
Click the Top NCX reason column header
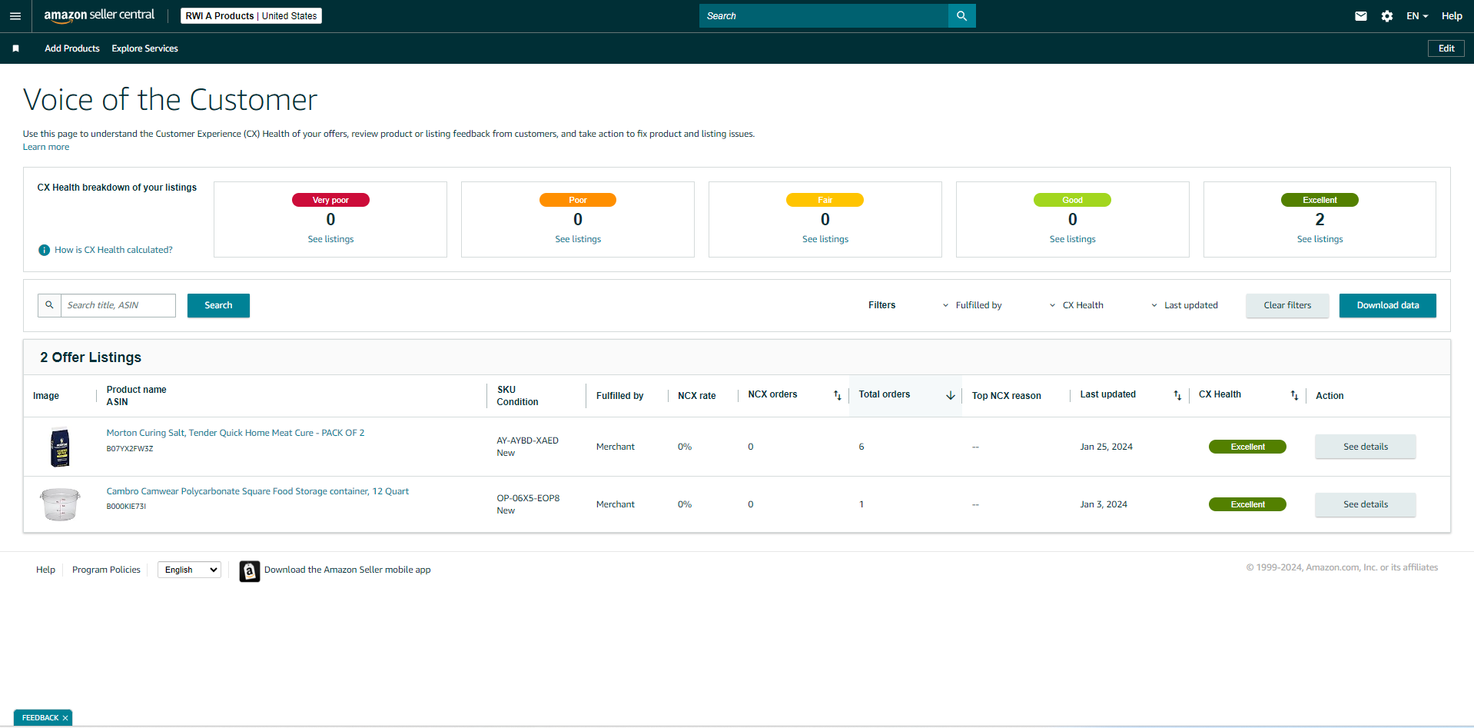1006,396
